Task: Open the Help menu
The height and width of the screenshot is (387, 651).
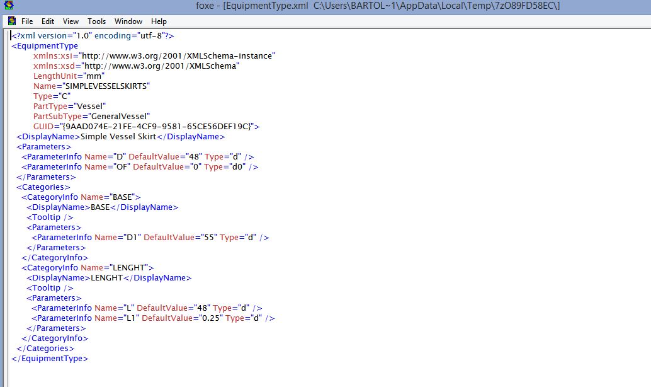Action: click(x=158, y=21)
